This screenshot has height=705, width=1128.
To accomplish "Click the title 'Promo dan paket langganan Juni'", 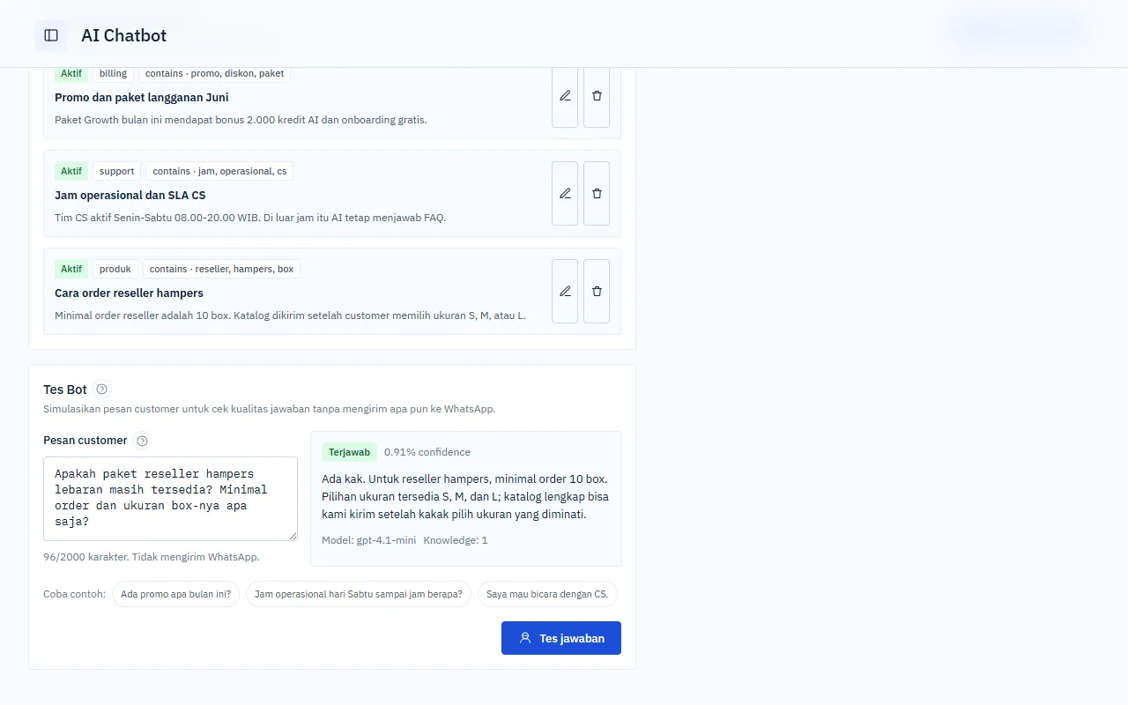I will pos(142,97).
